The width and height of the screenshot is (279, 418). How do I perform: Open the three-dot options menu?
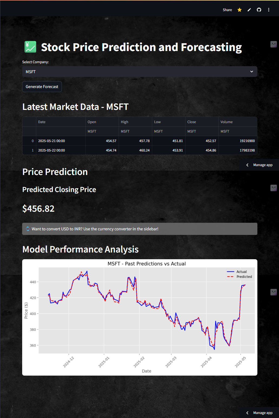[269, 10]
